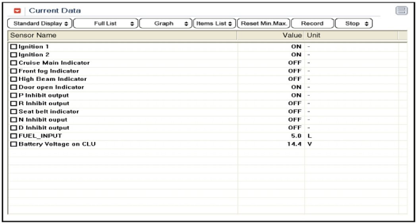Toggle the Door open Indicator checkbox
The height and width of the screenshot is (224, 417).
click(x=14, y=87)
